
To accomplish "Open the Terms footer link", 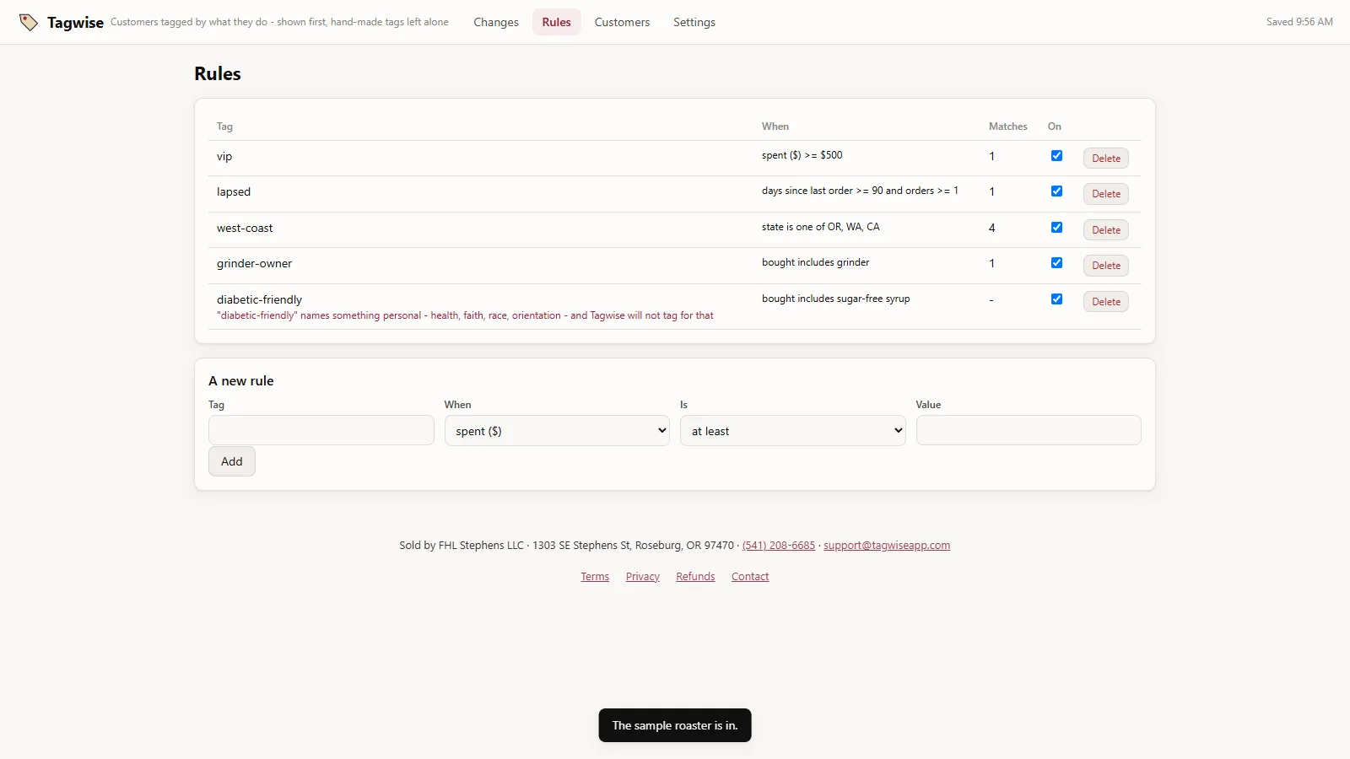I will click(595, 577).
